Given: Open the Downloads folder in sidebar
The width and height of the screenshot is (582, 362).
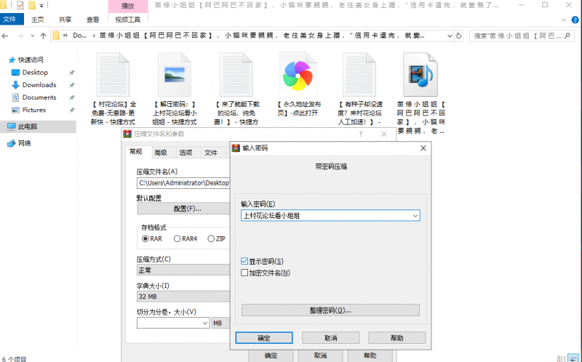Looking at the screenshot, I should pyautogui.click(x=39, y=85).
